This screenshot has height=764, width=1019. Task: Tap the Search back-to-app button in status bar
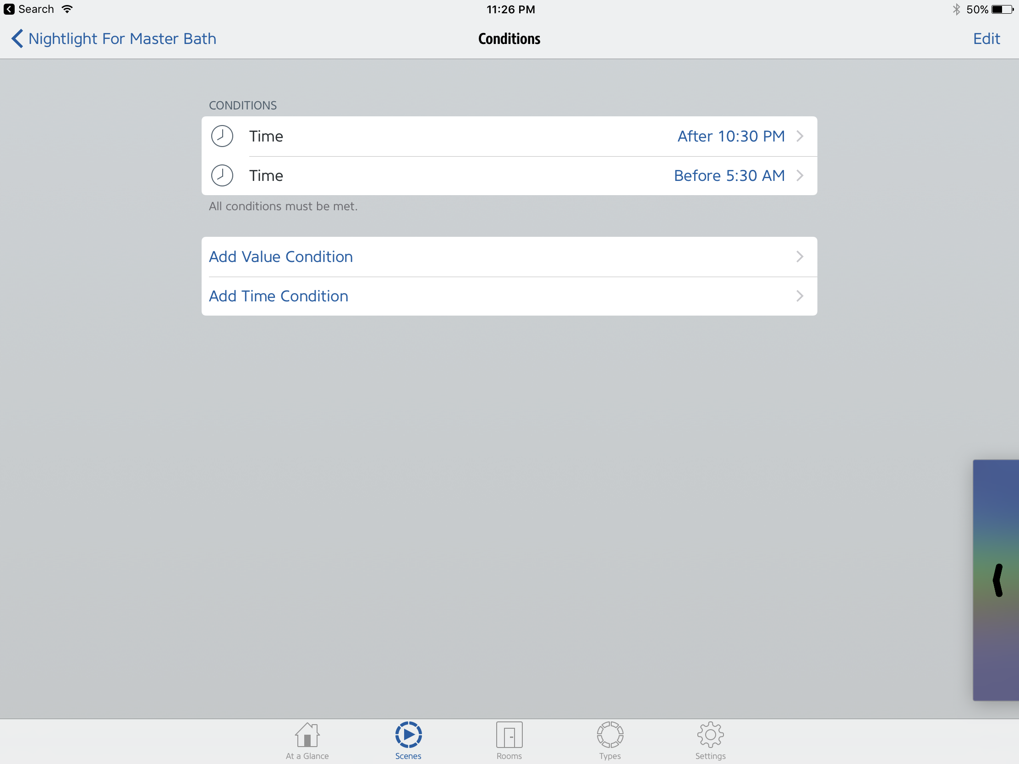coord(28,9)
